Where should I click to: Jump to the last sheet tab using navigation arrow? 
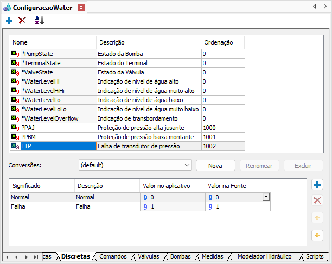tap(35, 256)
